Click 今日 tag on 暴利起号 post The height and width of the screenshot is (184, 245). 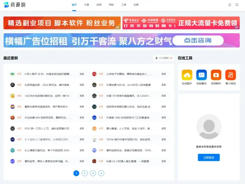click(19, 161)
